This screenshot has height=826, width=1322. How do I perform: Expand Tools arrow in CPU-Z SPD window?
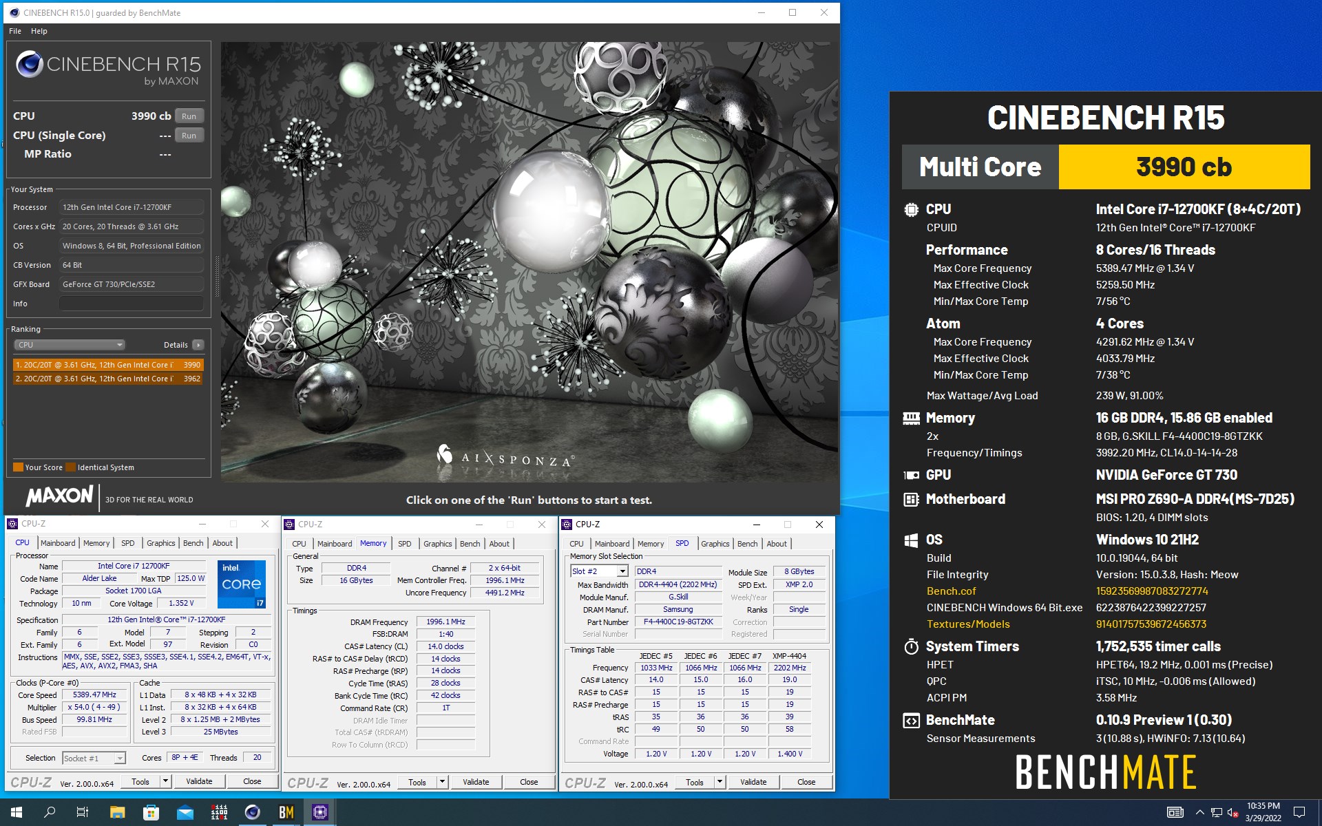pyautogui.click(x=720, y=782)
